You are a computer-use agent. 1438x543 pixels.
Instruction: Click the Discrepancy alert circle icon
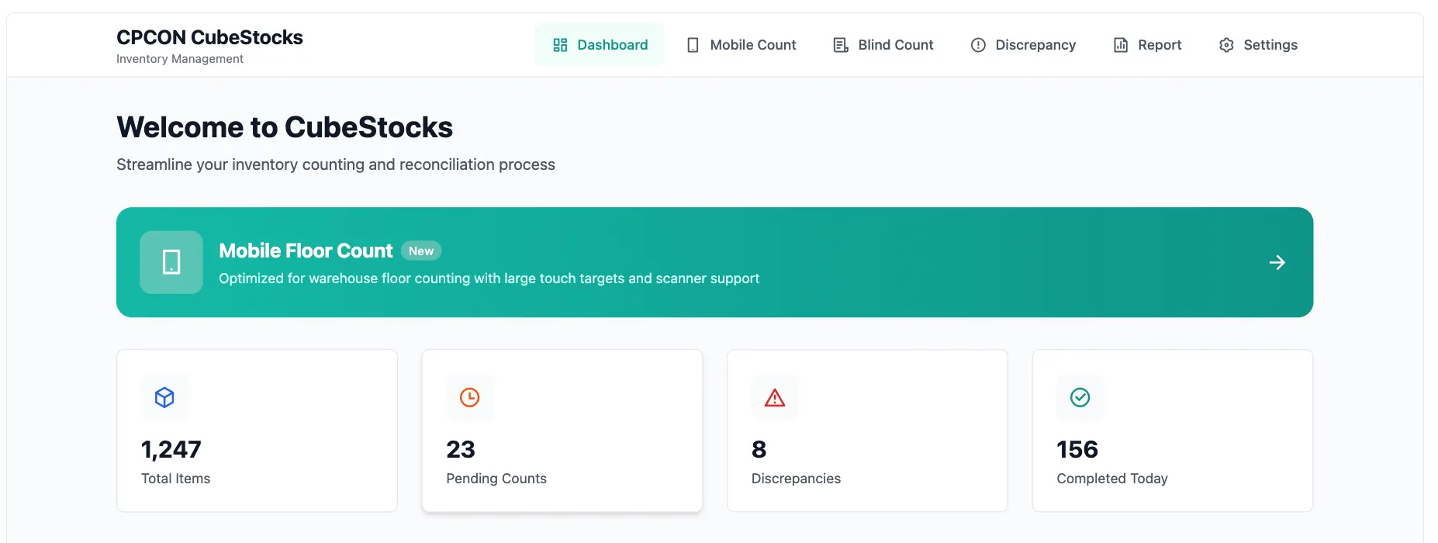978,45
